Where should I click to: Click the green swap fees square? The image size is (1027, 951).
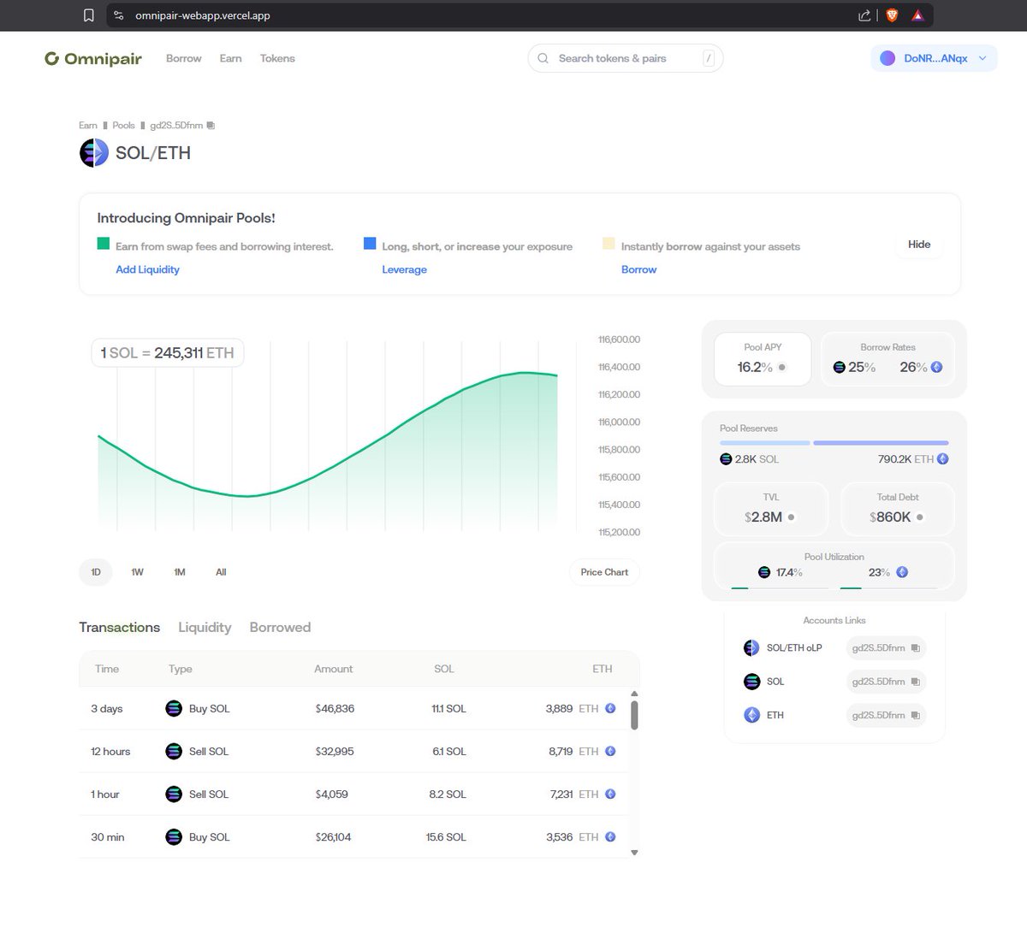pos(104,244)
